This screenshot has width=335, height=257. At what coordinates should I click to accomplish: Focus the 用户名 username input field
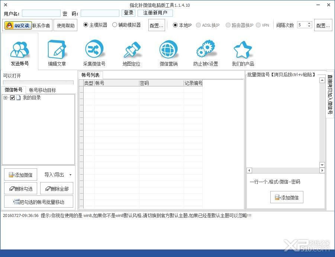point(41,13)
